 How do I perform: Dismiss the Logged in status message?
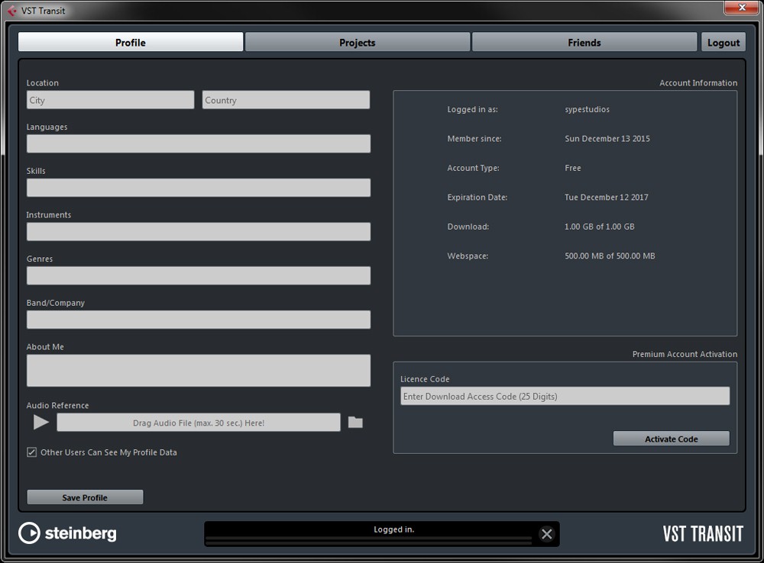pyautogui.click(x=547, y=534)
